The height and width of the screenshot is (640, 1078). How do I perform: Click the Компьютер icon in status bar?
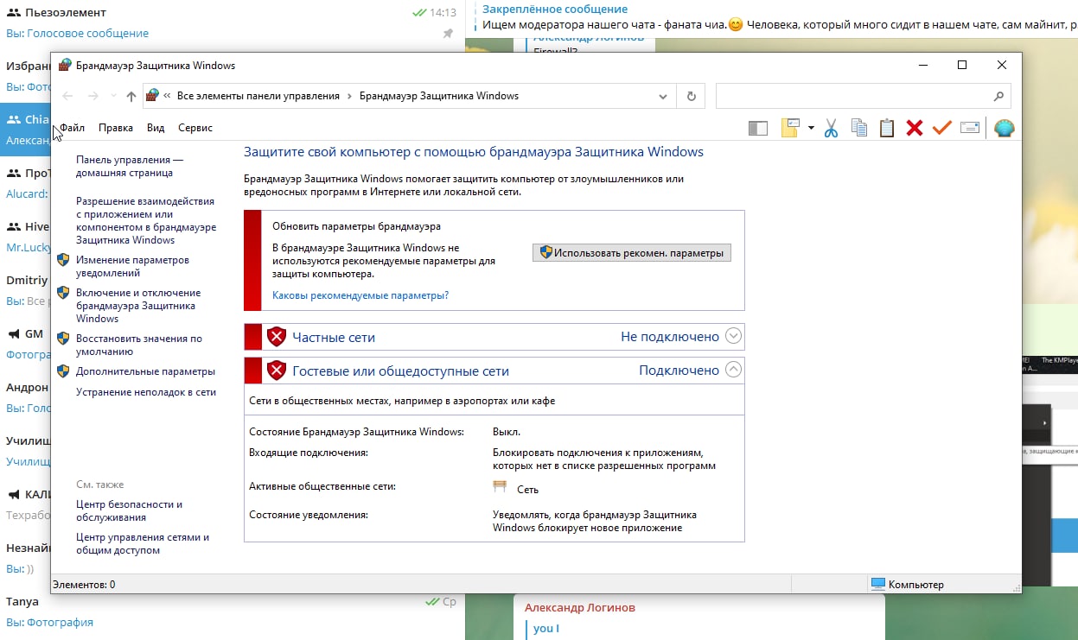(878, 585)
